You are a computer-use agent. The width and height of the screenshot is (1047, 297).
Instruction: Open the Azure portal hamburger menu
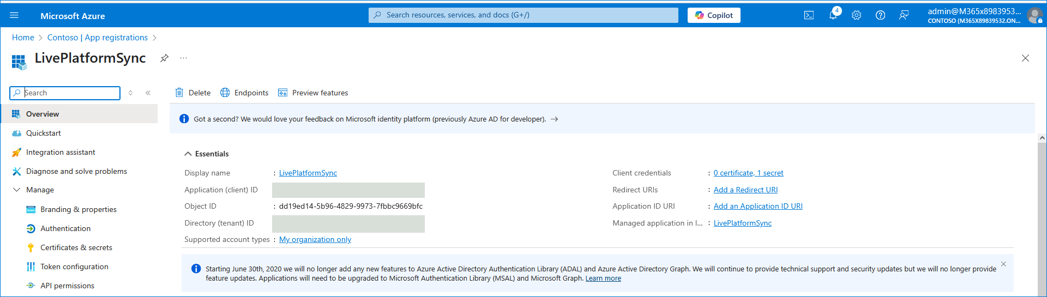point(14,15)
